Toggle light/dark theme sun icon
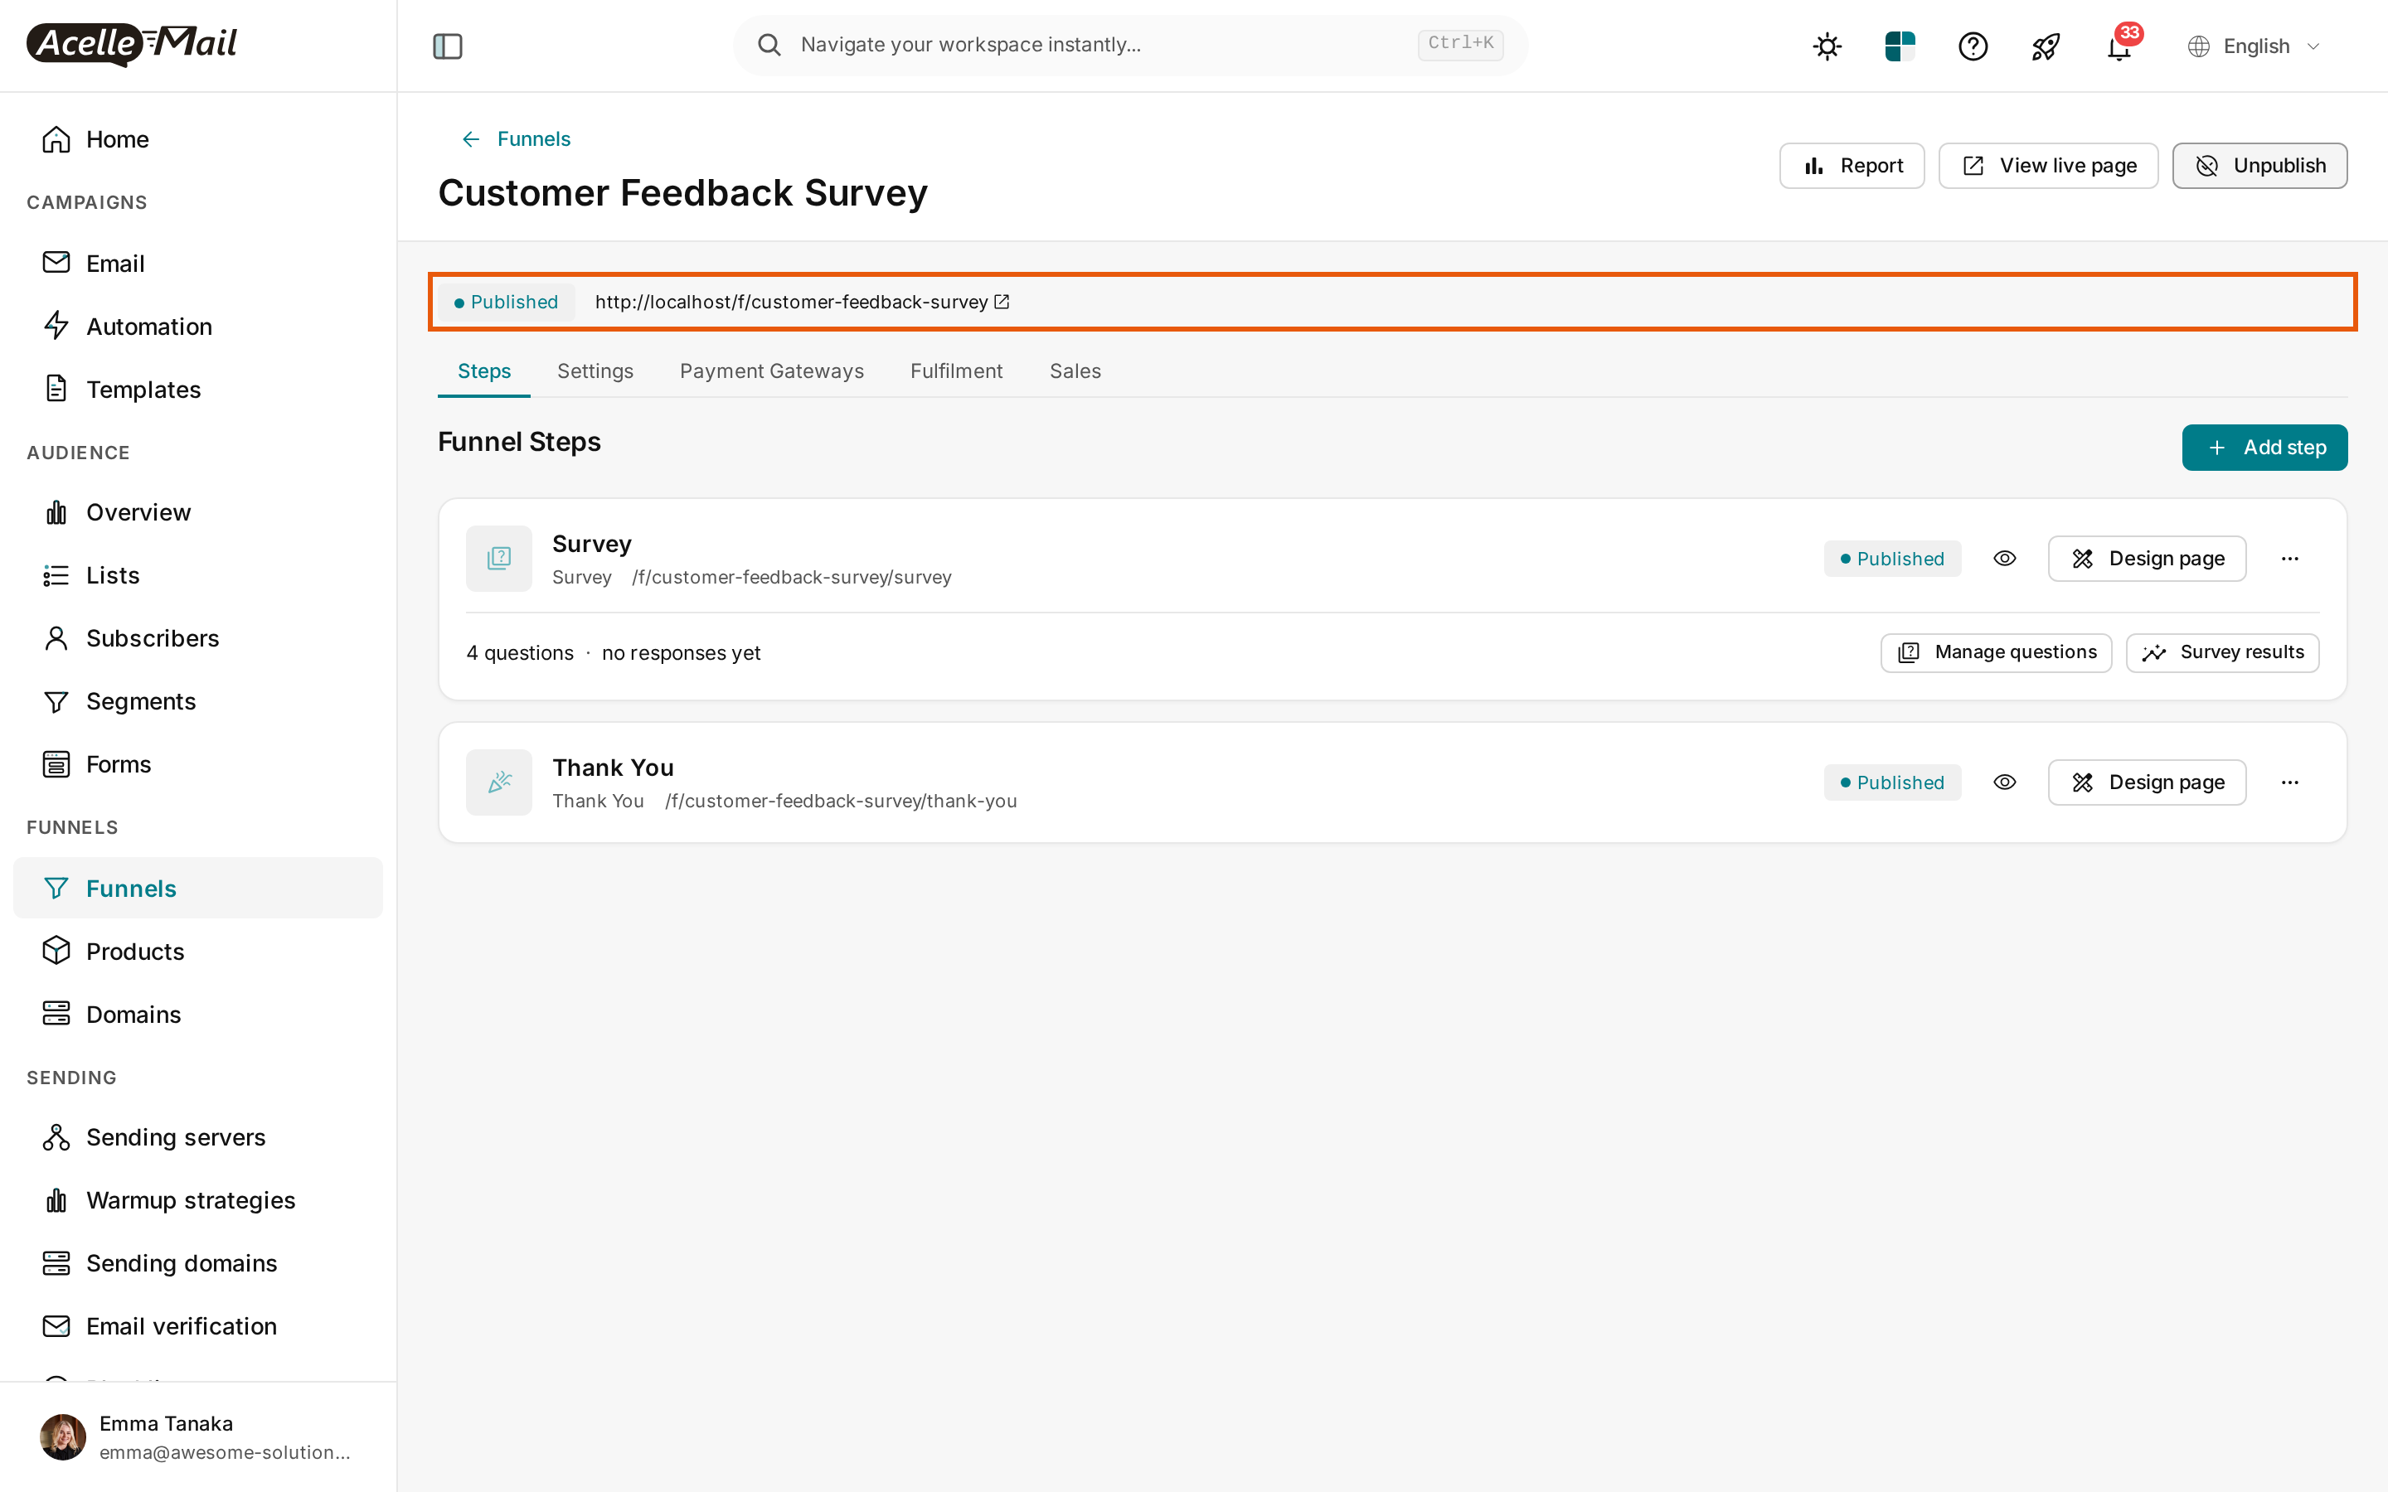2388x1492 pixels. (1827, 46)
